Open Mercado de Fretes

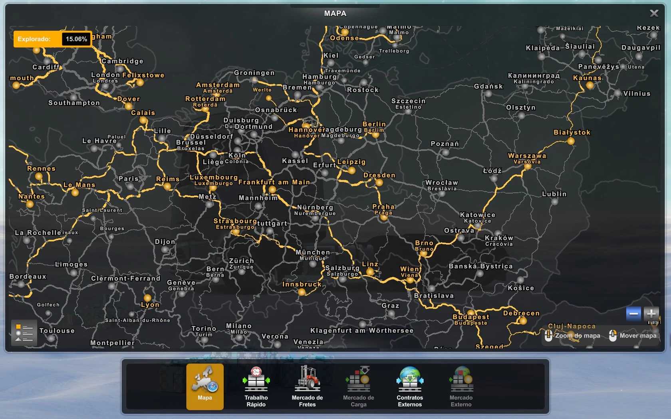[307, 386]
